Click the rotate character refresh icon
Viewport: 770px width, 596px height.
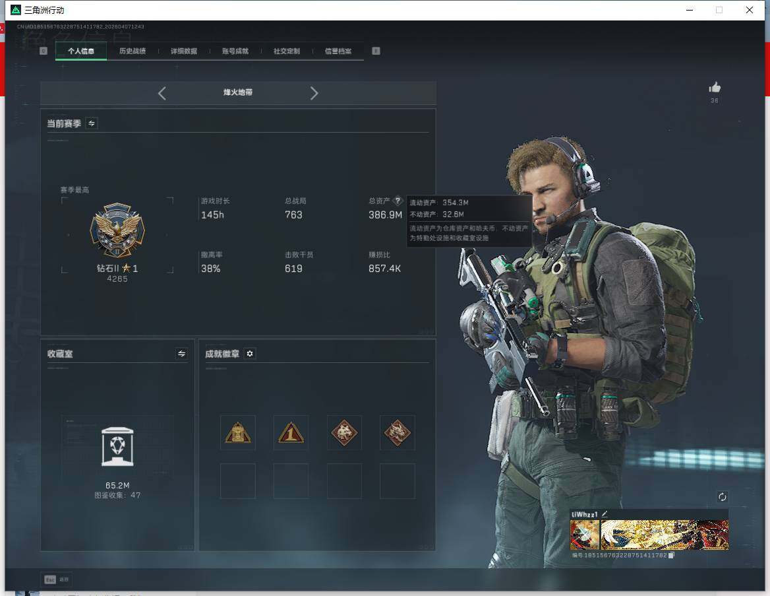point(723,496)
